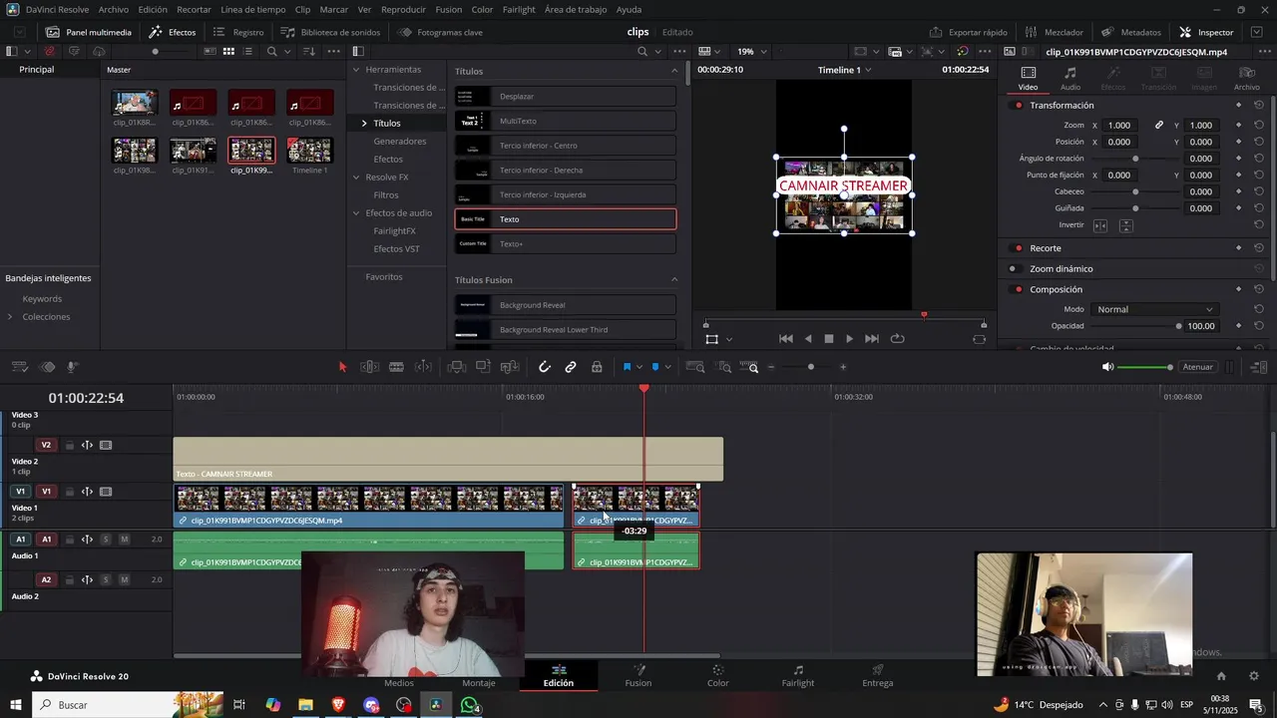Open the marker color dropdown arrow
1277x718 pixels.
coord(667,367)
